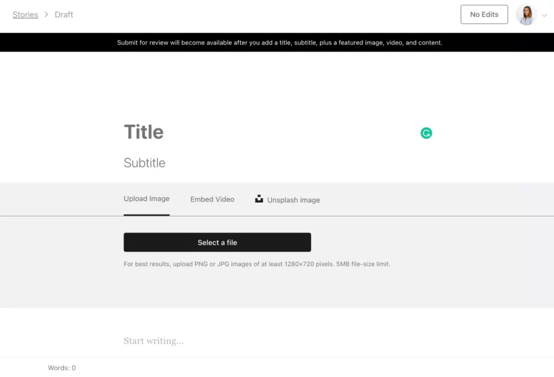Expand the breadcrumb arrow after Stories

pos(46,15)
